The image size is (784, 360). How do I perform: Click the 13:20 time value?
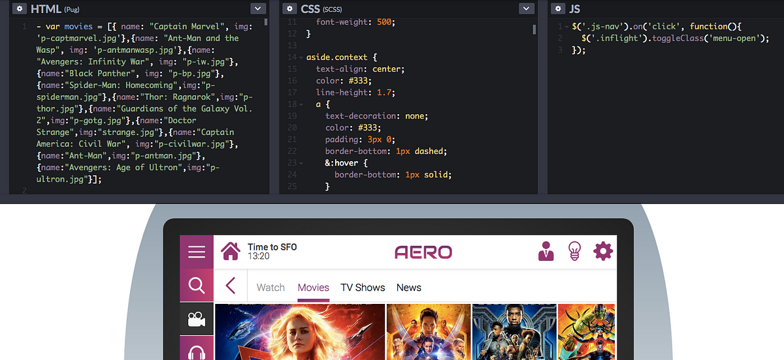259,256
